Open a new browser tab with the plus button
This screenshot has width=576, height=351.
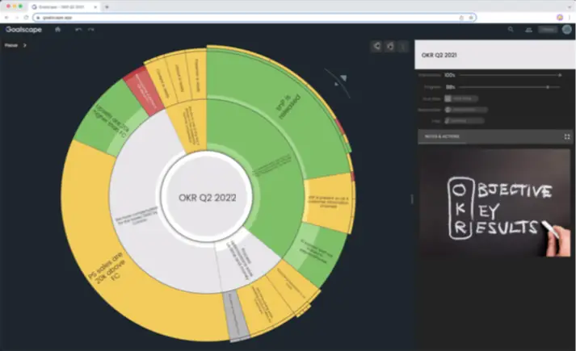[107, 6]
